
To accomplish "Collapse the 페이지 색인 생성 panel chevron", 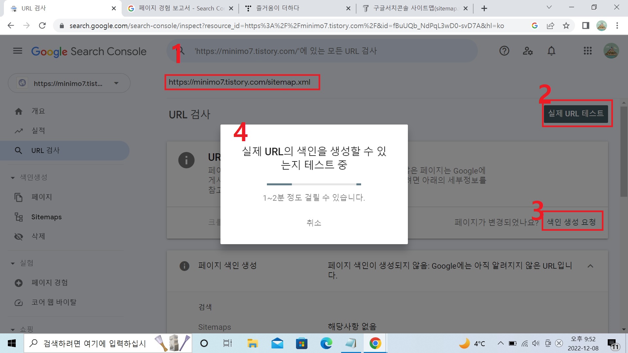I will pyautogui.click(x=590, y=266).
